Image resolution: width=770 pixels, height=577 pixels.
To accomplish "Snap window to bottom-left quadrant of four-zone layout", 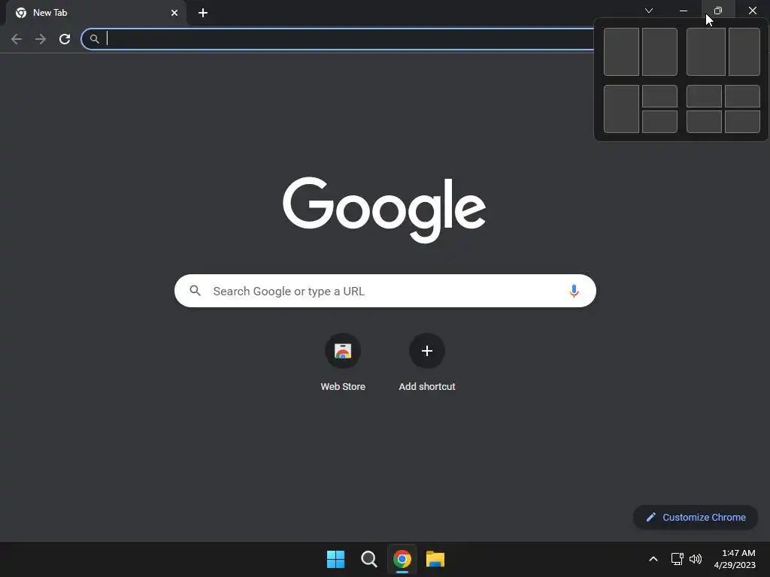I will coord(704,122).
